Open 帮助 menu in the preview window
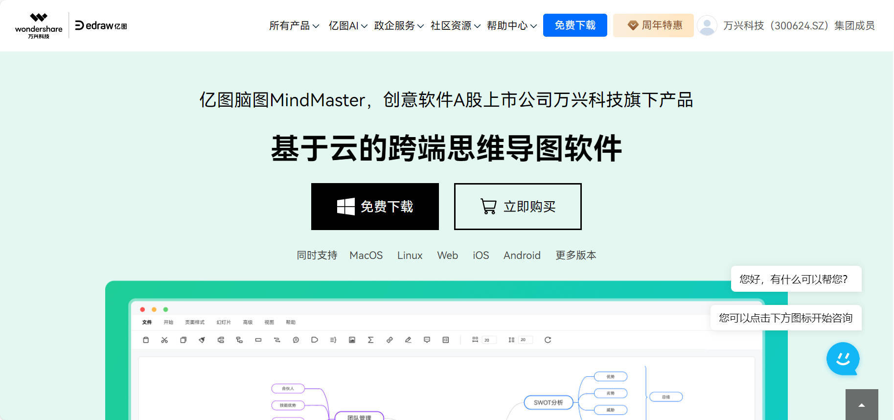Image resolution: width=894 pixels, height=420 pixels. [291, 322]
